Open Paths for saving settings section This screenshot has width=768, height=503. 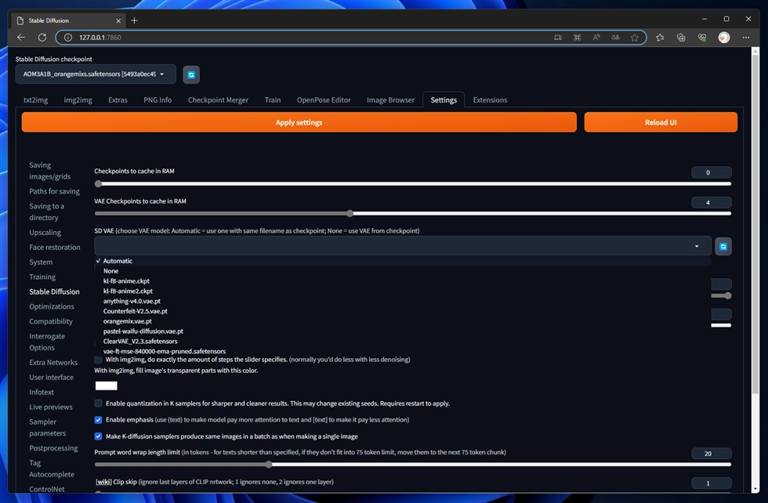coord(54,191)
